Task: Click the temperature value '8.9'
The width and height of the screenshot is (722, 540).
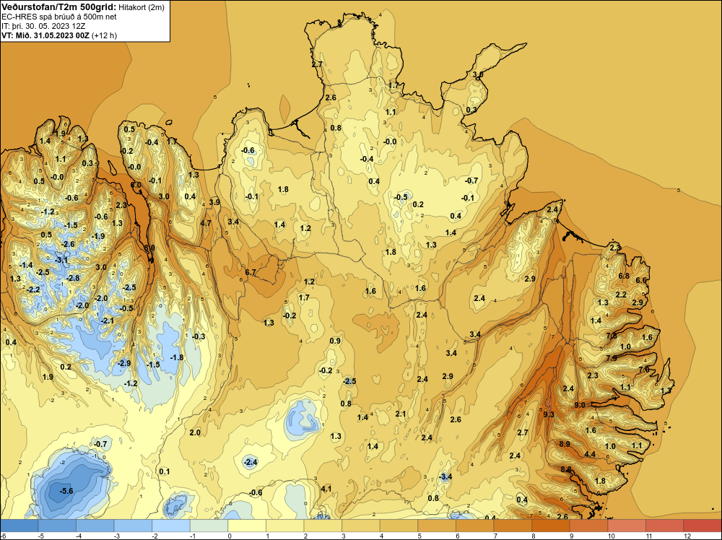Action: tap(565, 444)
